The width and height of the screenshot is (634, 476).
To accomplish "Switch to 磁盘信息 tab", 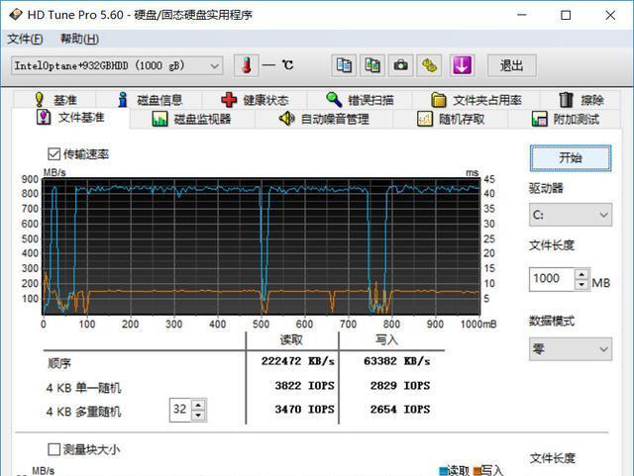I will (x=150, y=100).
